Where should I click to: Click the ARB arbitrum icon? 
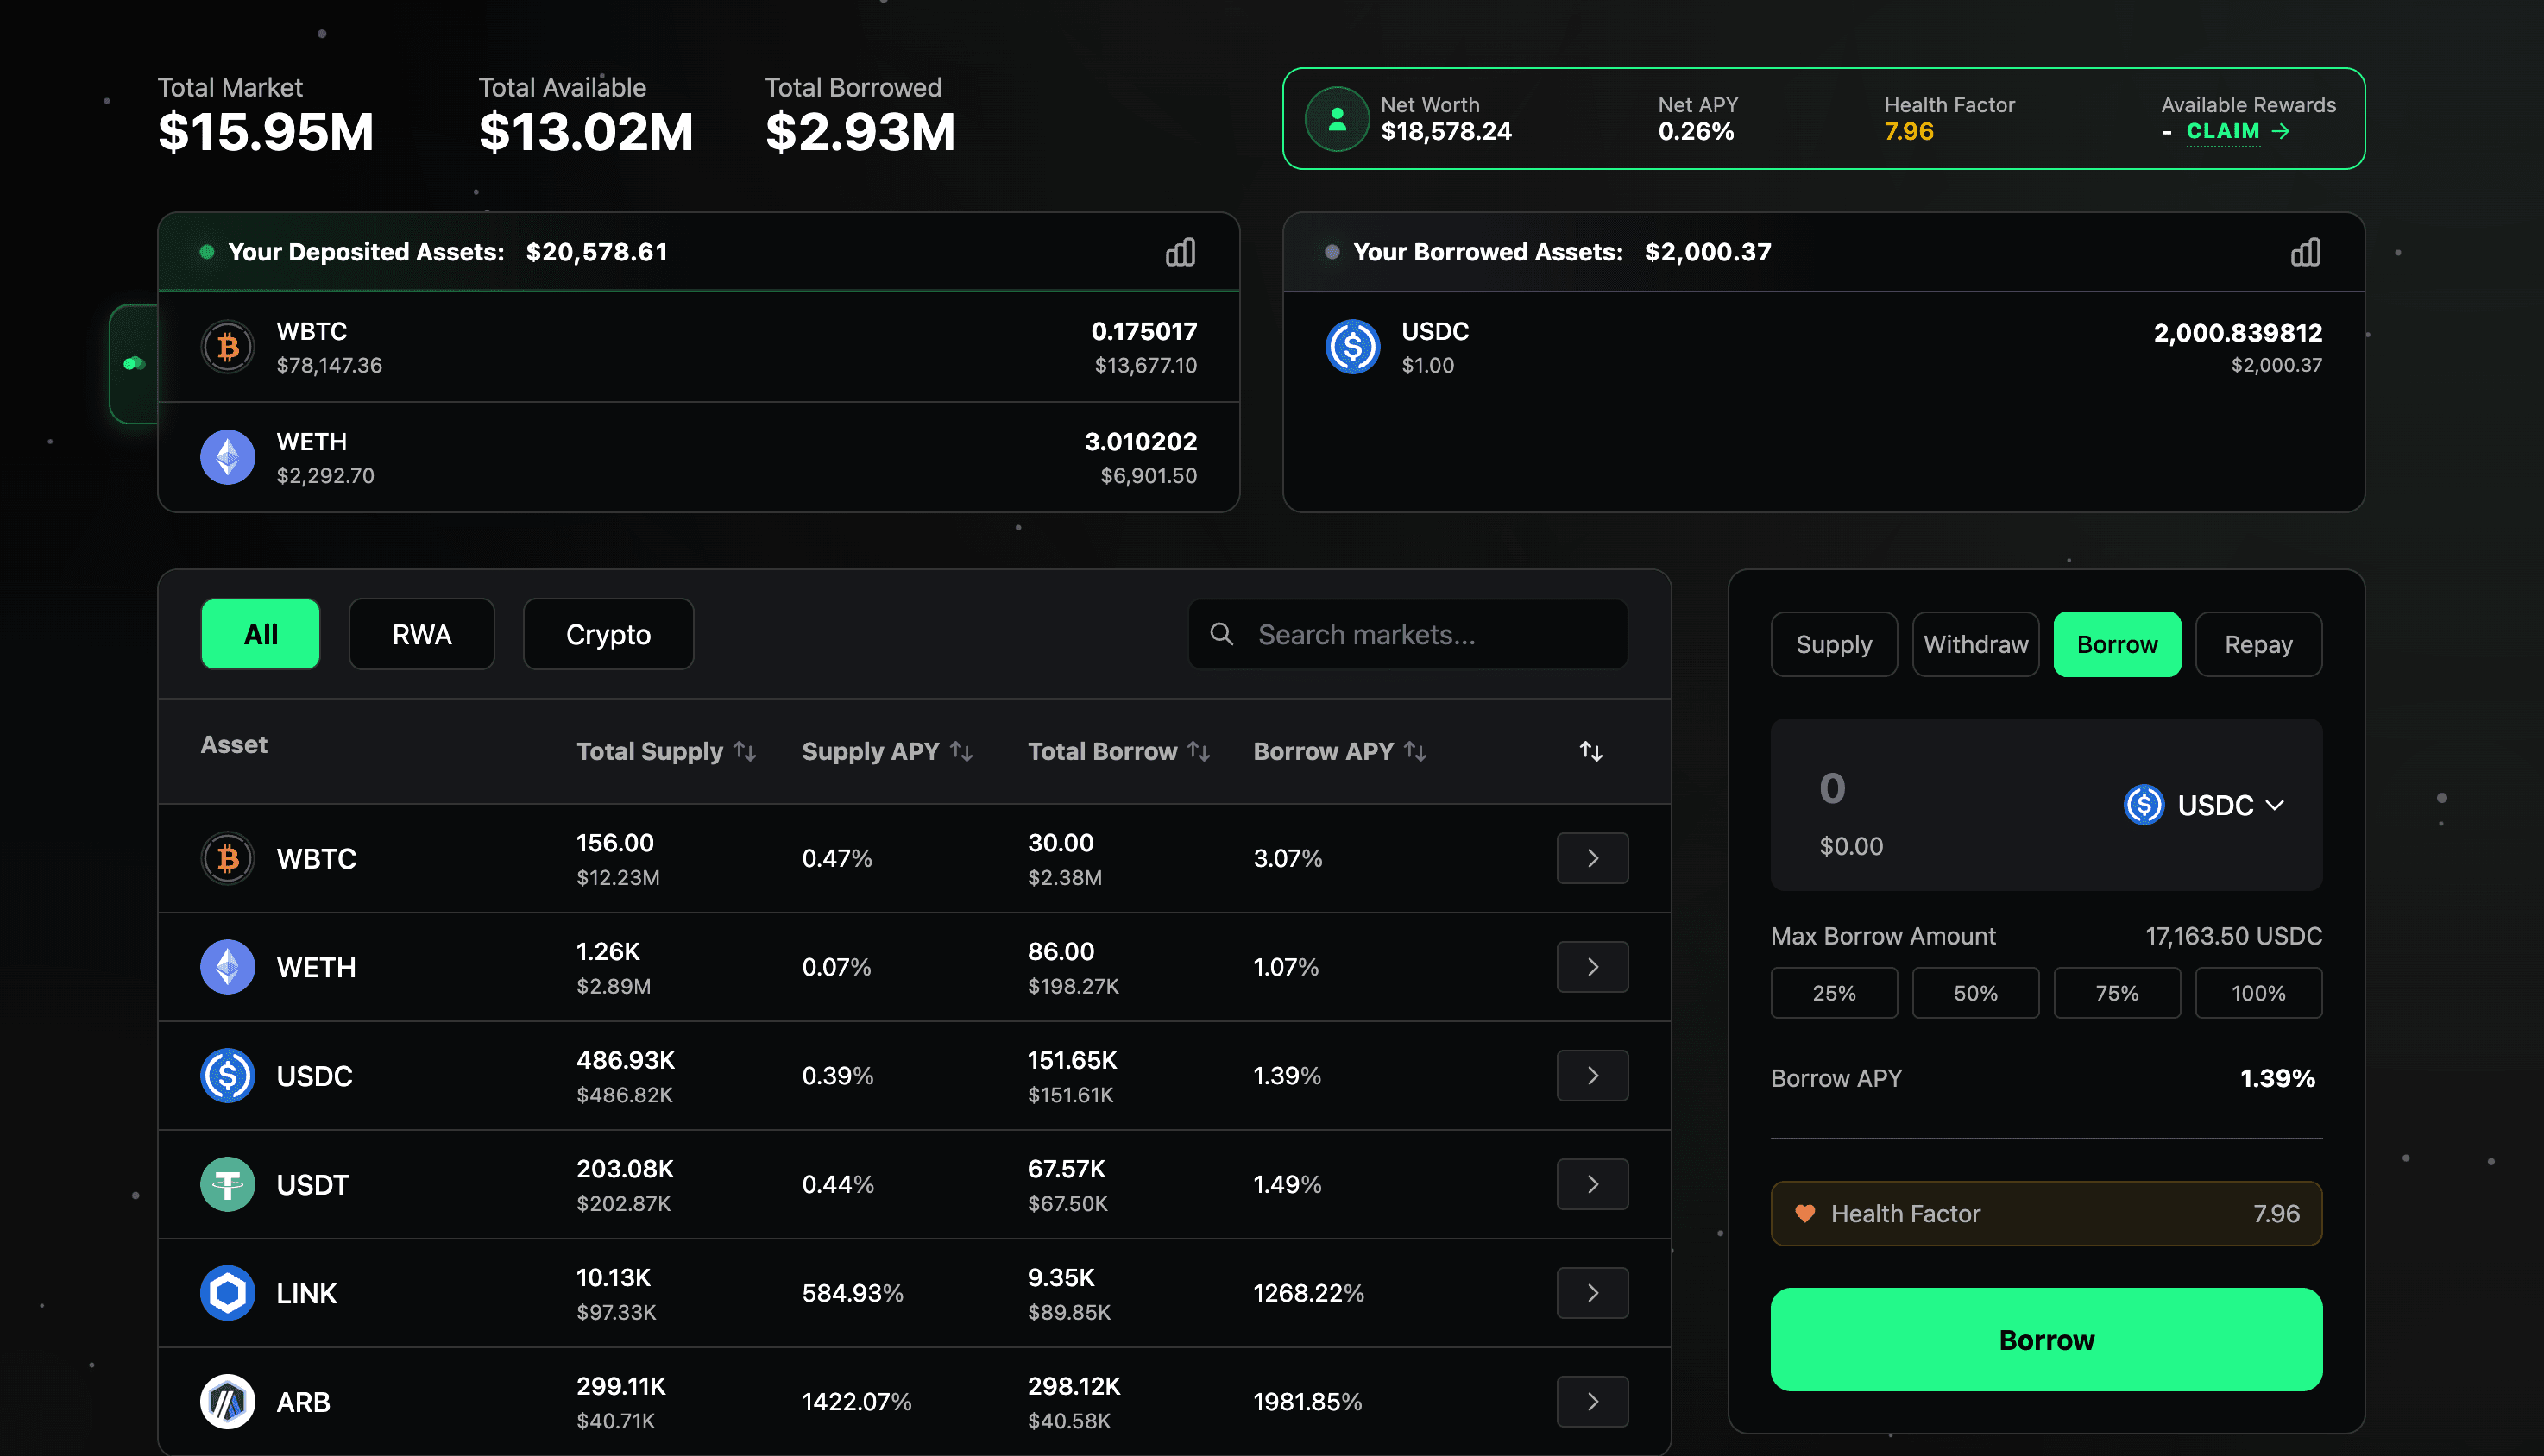click(x=227, y=1401)
